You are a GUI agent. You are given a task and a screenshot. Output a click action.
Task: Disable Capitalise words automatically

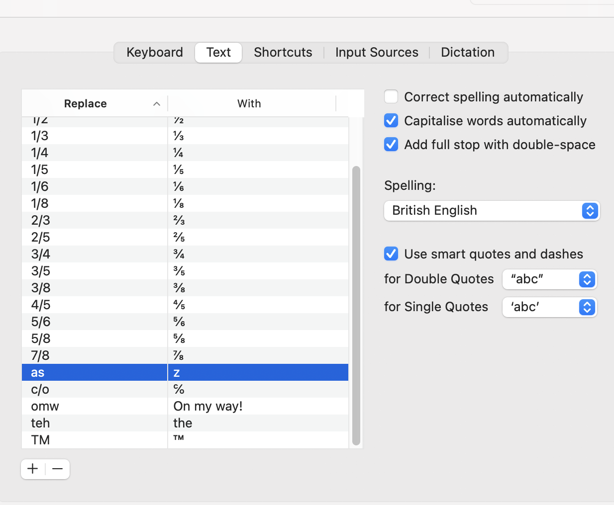391,121
